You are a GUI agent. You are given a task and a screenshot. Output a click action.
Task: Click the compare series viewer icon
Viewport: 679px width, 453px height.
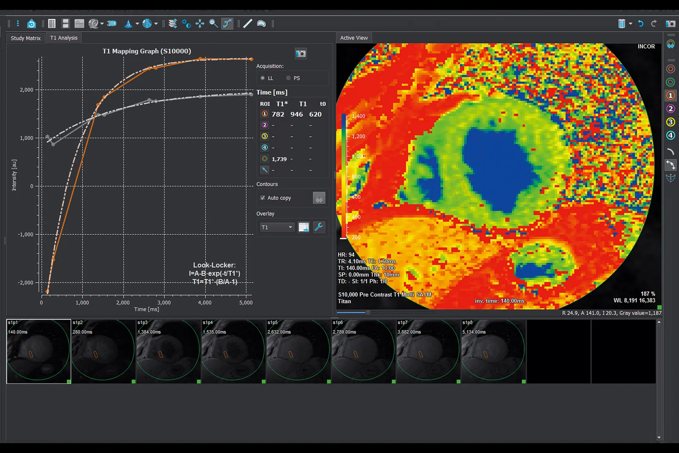point(79,24)
